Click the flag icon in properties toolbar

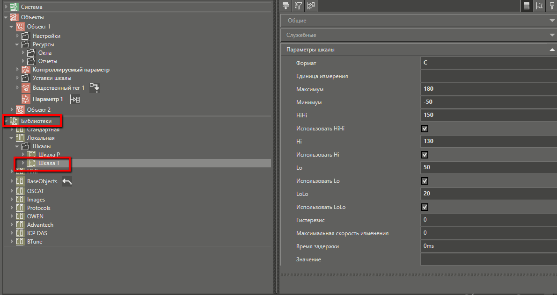[539, 6]
